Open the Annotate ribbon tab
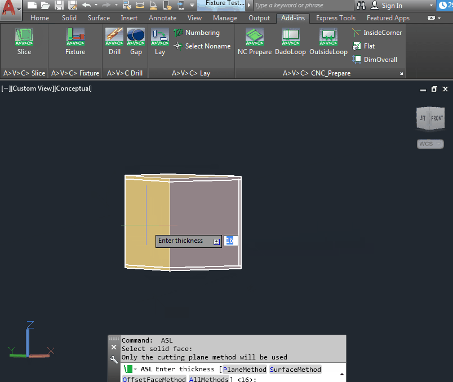453x382 pixels. [x=162, y=18]
